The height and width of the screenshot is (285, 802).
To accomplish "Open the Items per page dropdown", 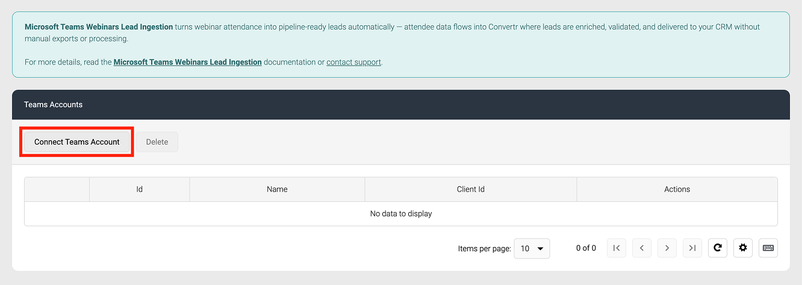I will tap(532, 248).
